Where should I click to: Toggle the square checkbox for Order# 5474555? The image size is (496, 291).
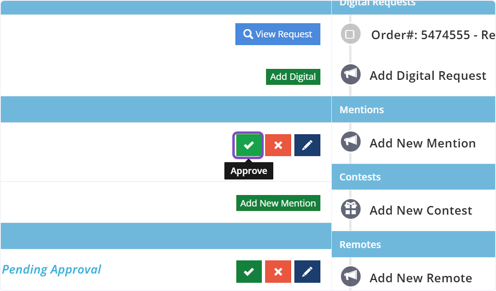tap(350, 34)
